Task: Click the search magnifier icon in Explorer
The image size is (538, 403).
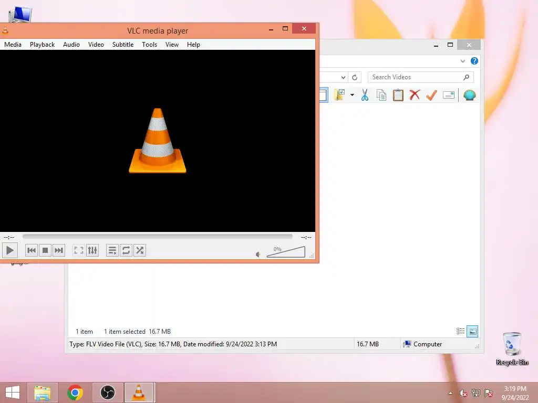Action: pyautogui.click(x=467, y=77)
